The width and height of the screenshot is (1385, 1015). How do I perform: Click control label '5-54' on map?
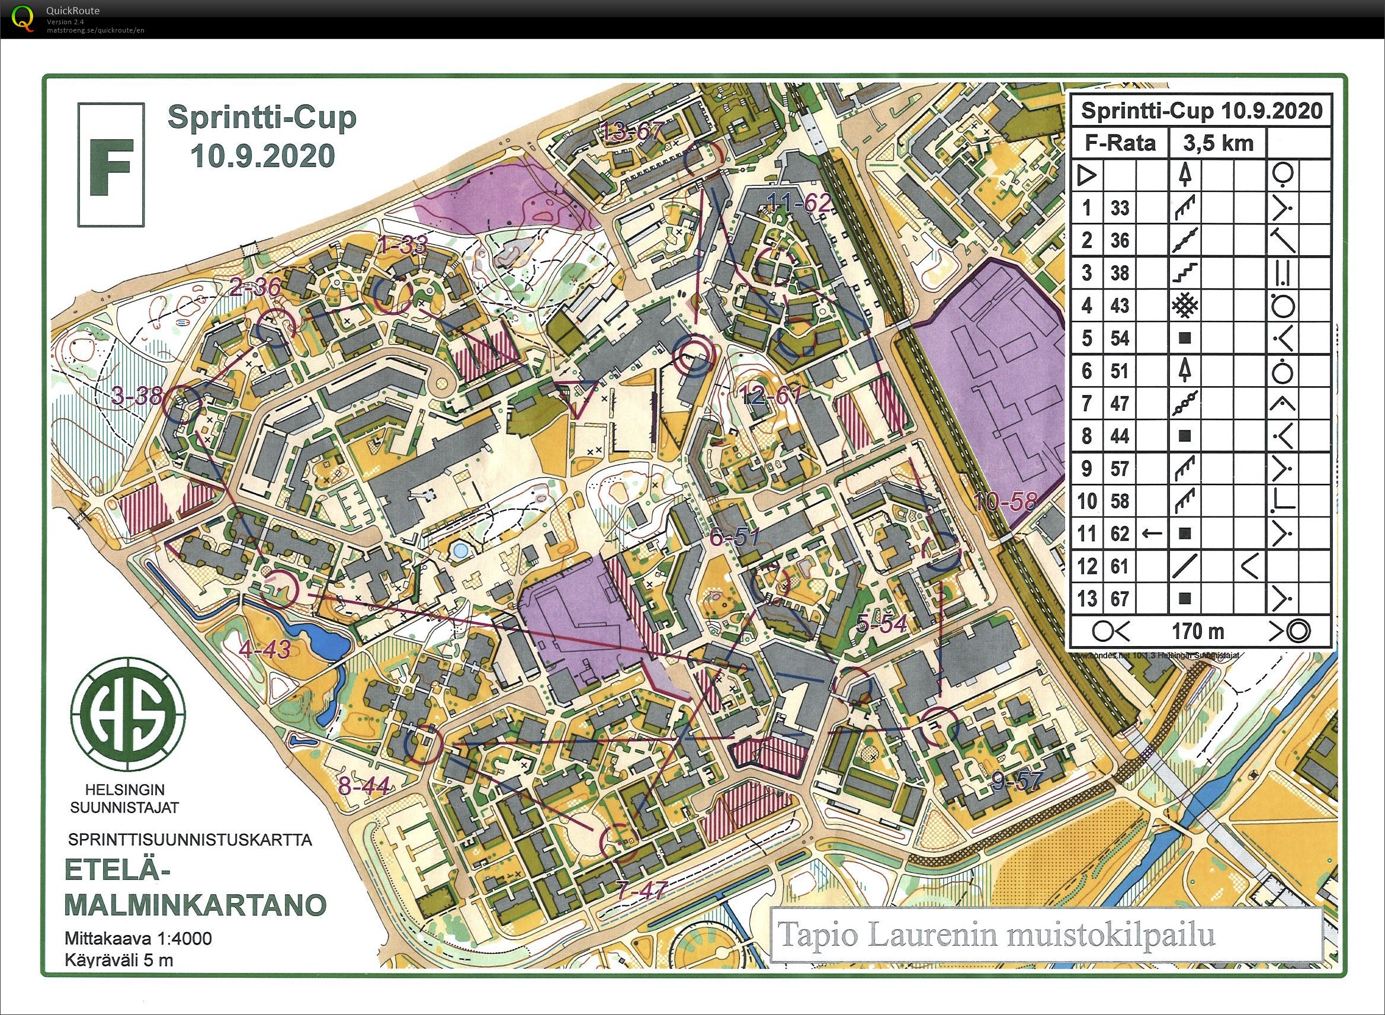coord(881,624)
